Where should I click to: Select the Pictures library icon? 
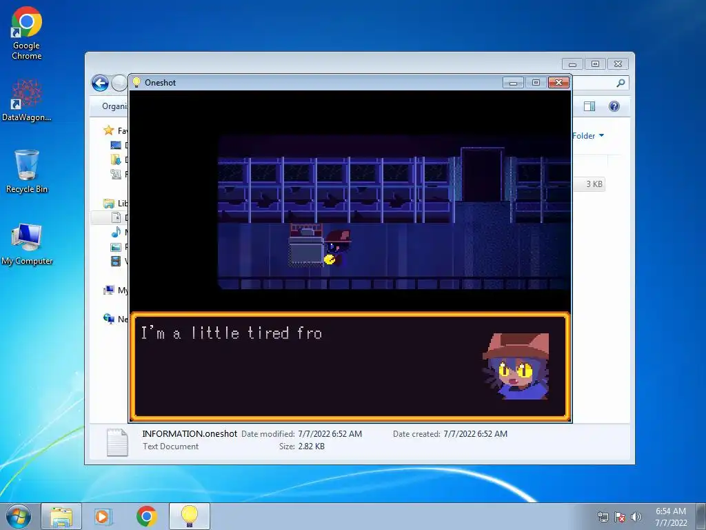tap(116, 247)
